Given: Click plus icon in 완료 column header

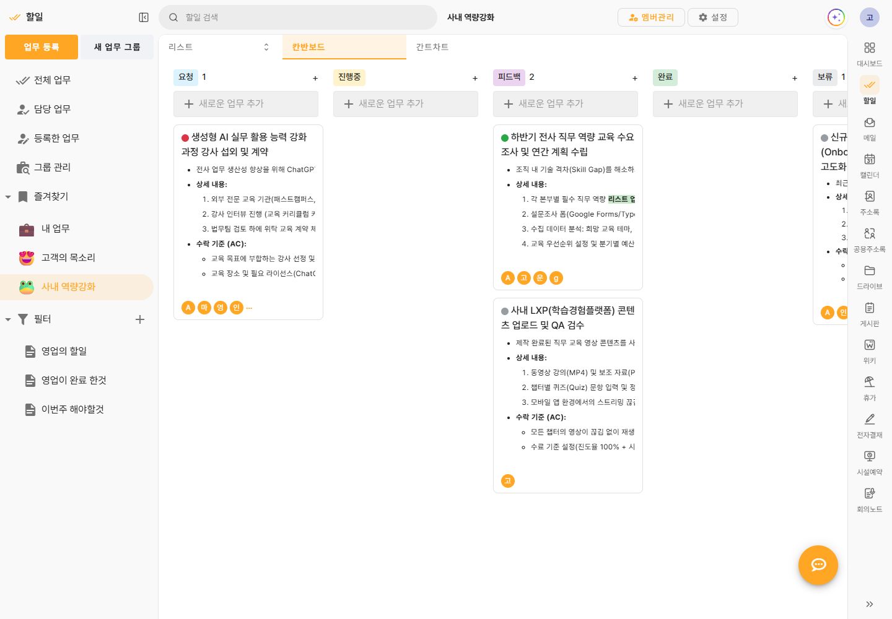Looking at the screenshot, I should (x=795, y=78).
